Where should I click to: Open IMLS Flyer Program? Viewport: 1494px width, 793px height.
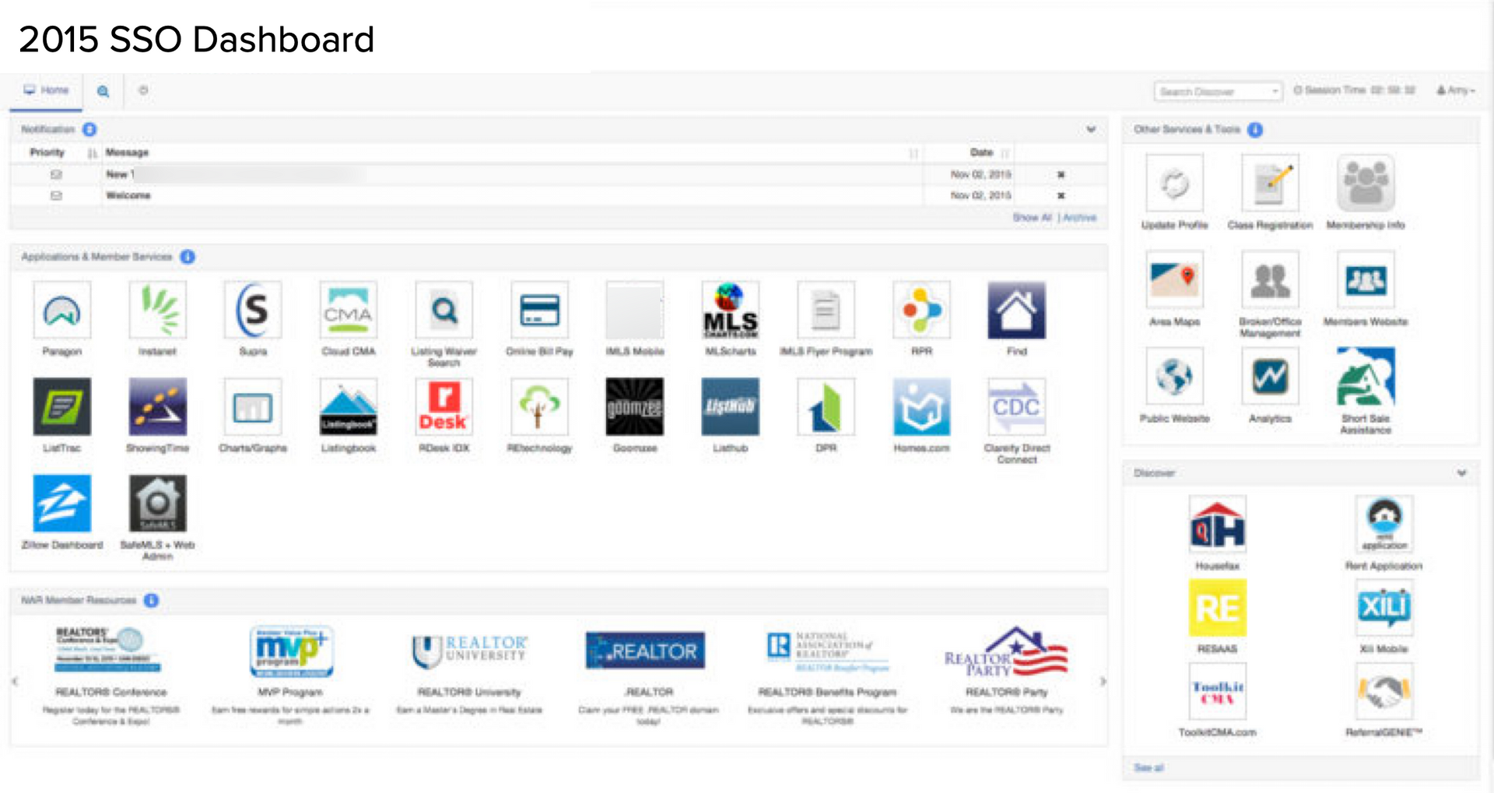coord(826,311)
